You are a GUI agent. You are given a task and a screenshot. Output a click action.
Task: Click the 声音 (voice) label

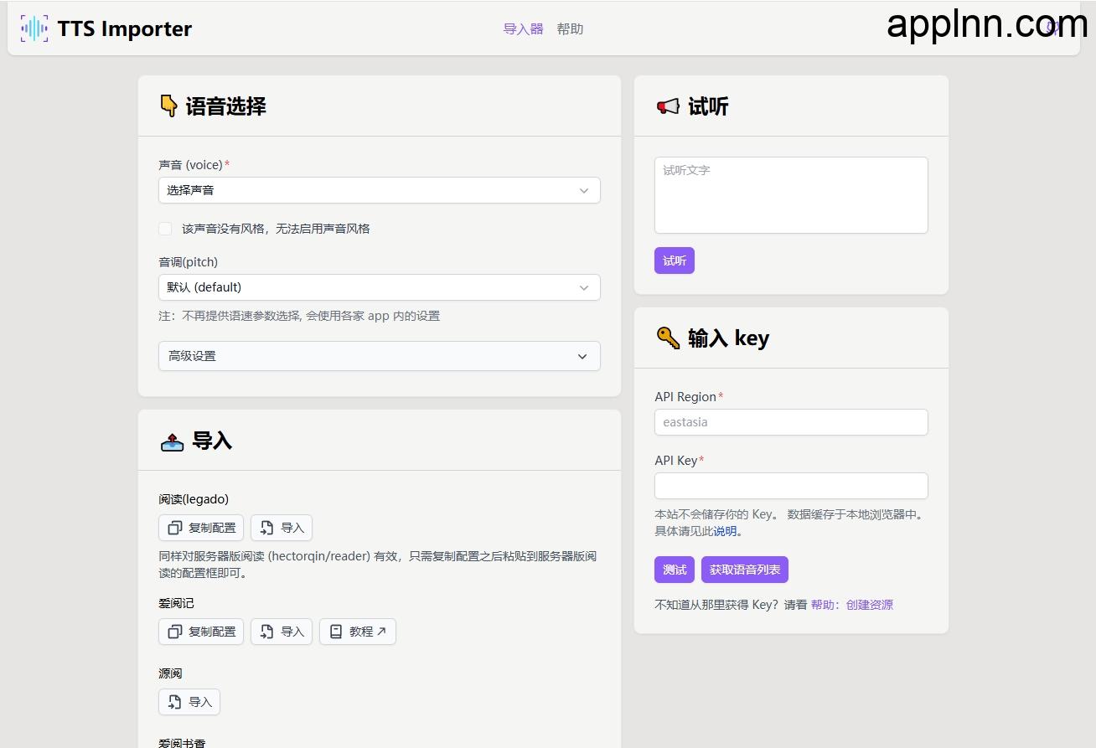pyautogui.click(x=190, y=165)
